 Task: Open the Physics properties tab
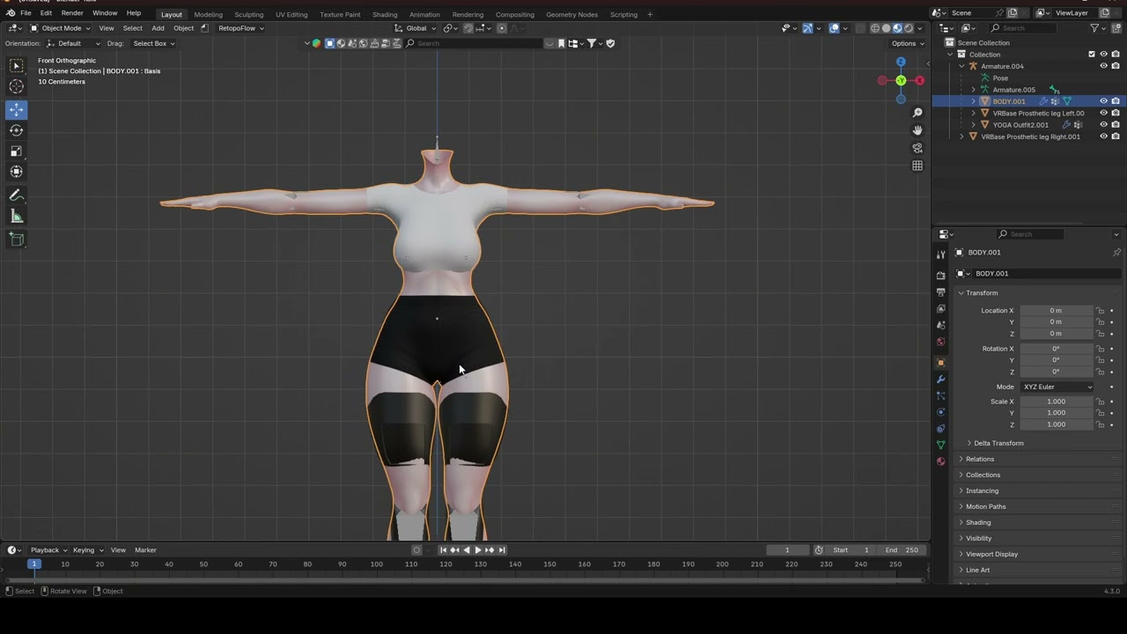click(x=940, y=412)
